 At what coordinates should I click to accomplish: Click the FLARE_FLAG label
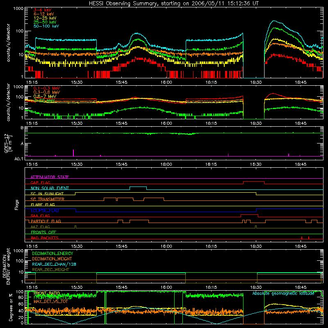tap(43, 205)
